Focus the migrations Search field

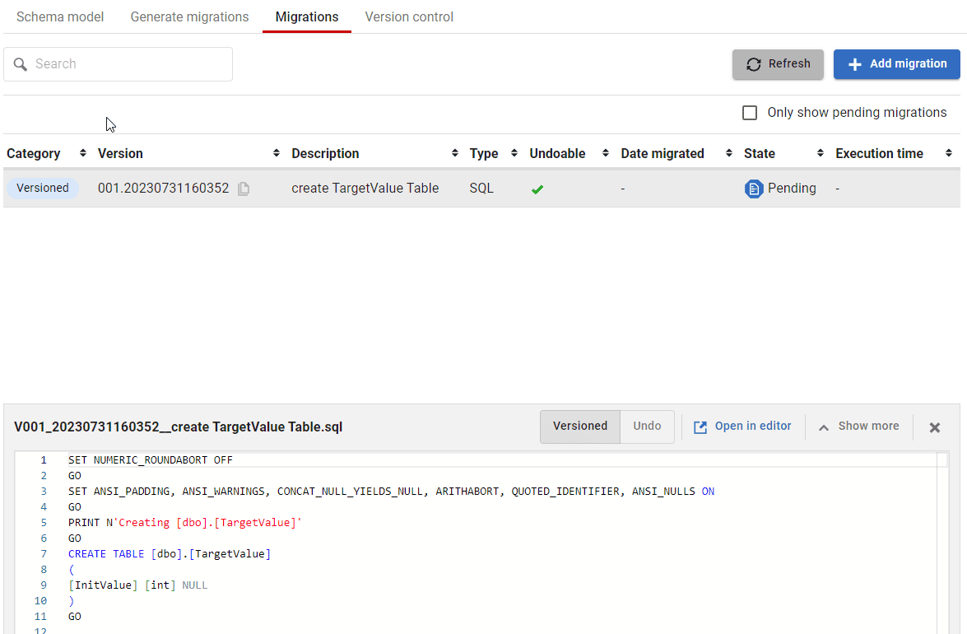128,64
